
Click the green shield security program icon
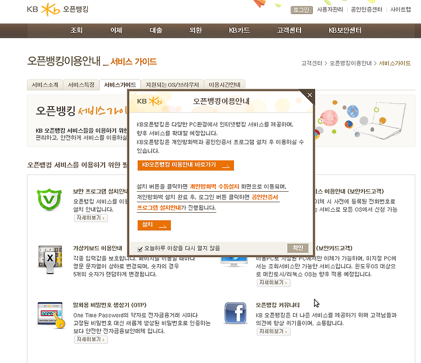pyautogui.click(x=49, y=199)
